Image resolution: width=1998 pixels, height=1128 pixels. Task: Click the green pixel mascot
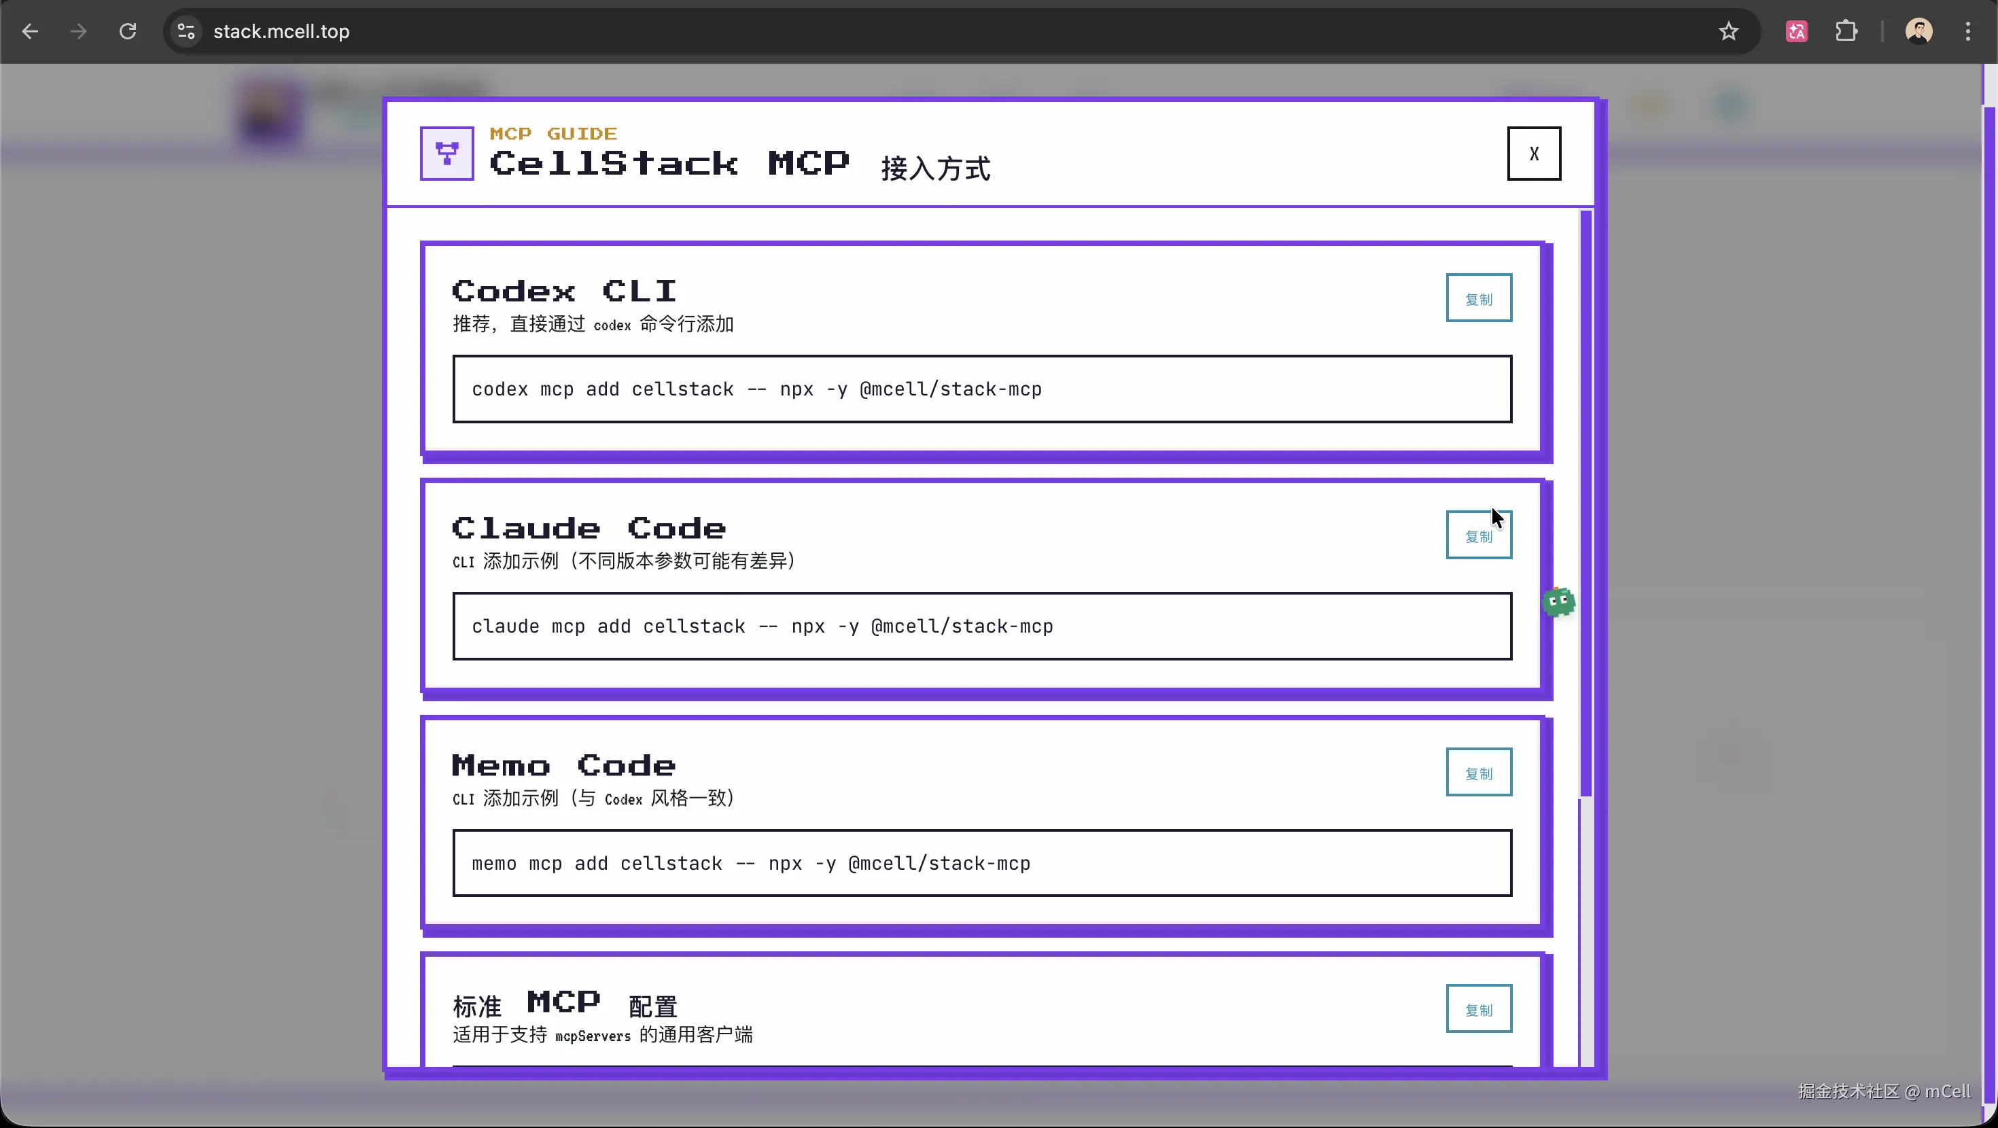(1558, 602)
